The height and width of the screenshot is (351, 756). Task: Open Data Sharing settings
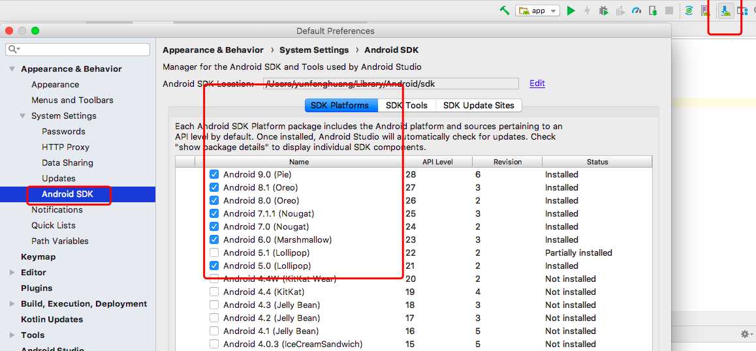point(67,163)
